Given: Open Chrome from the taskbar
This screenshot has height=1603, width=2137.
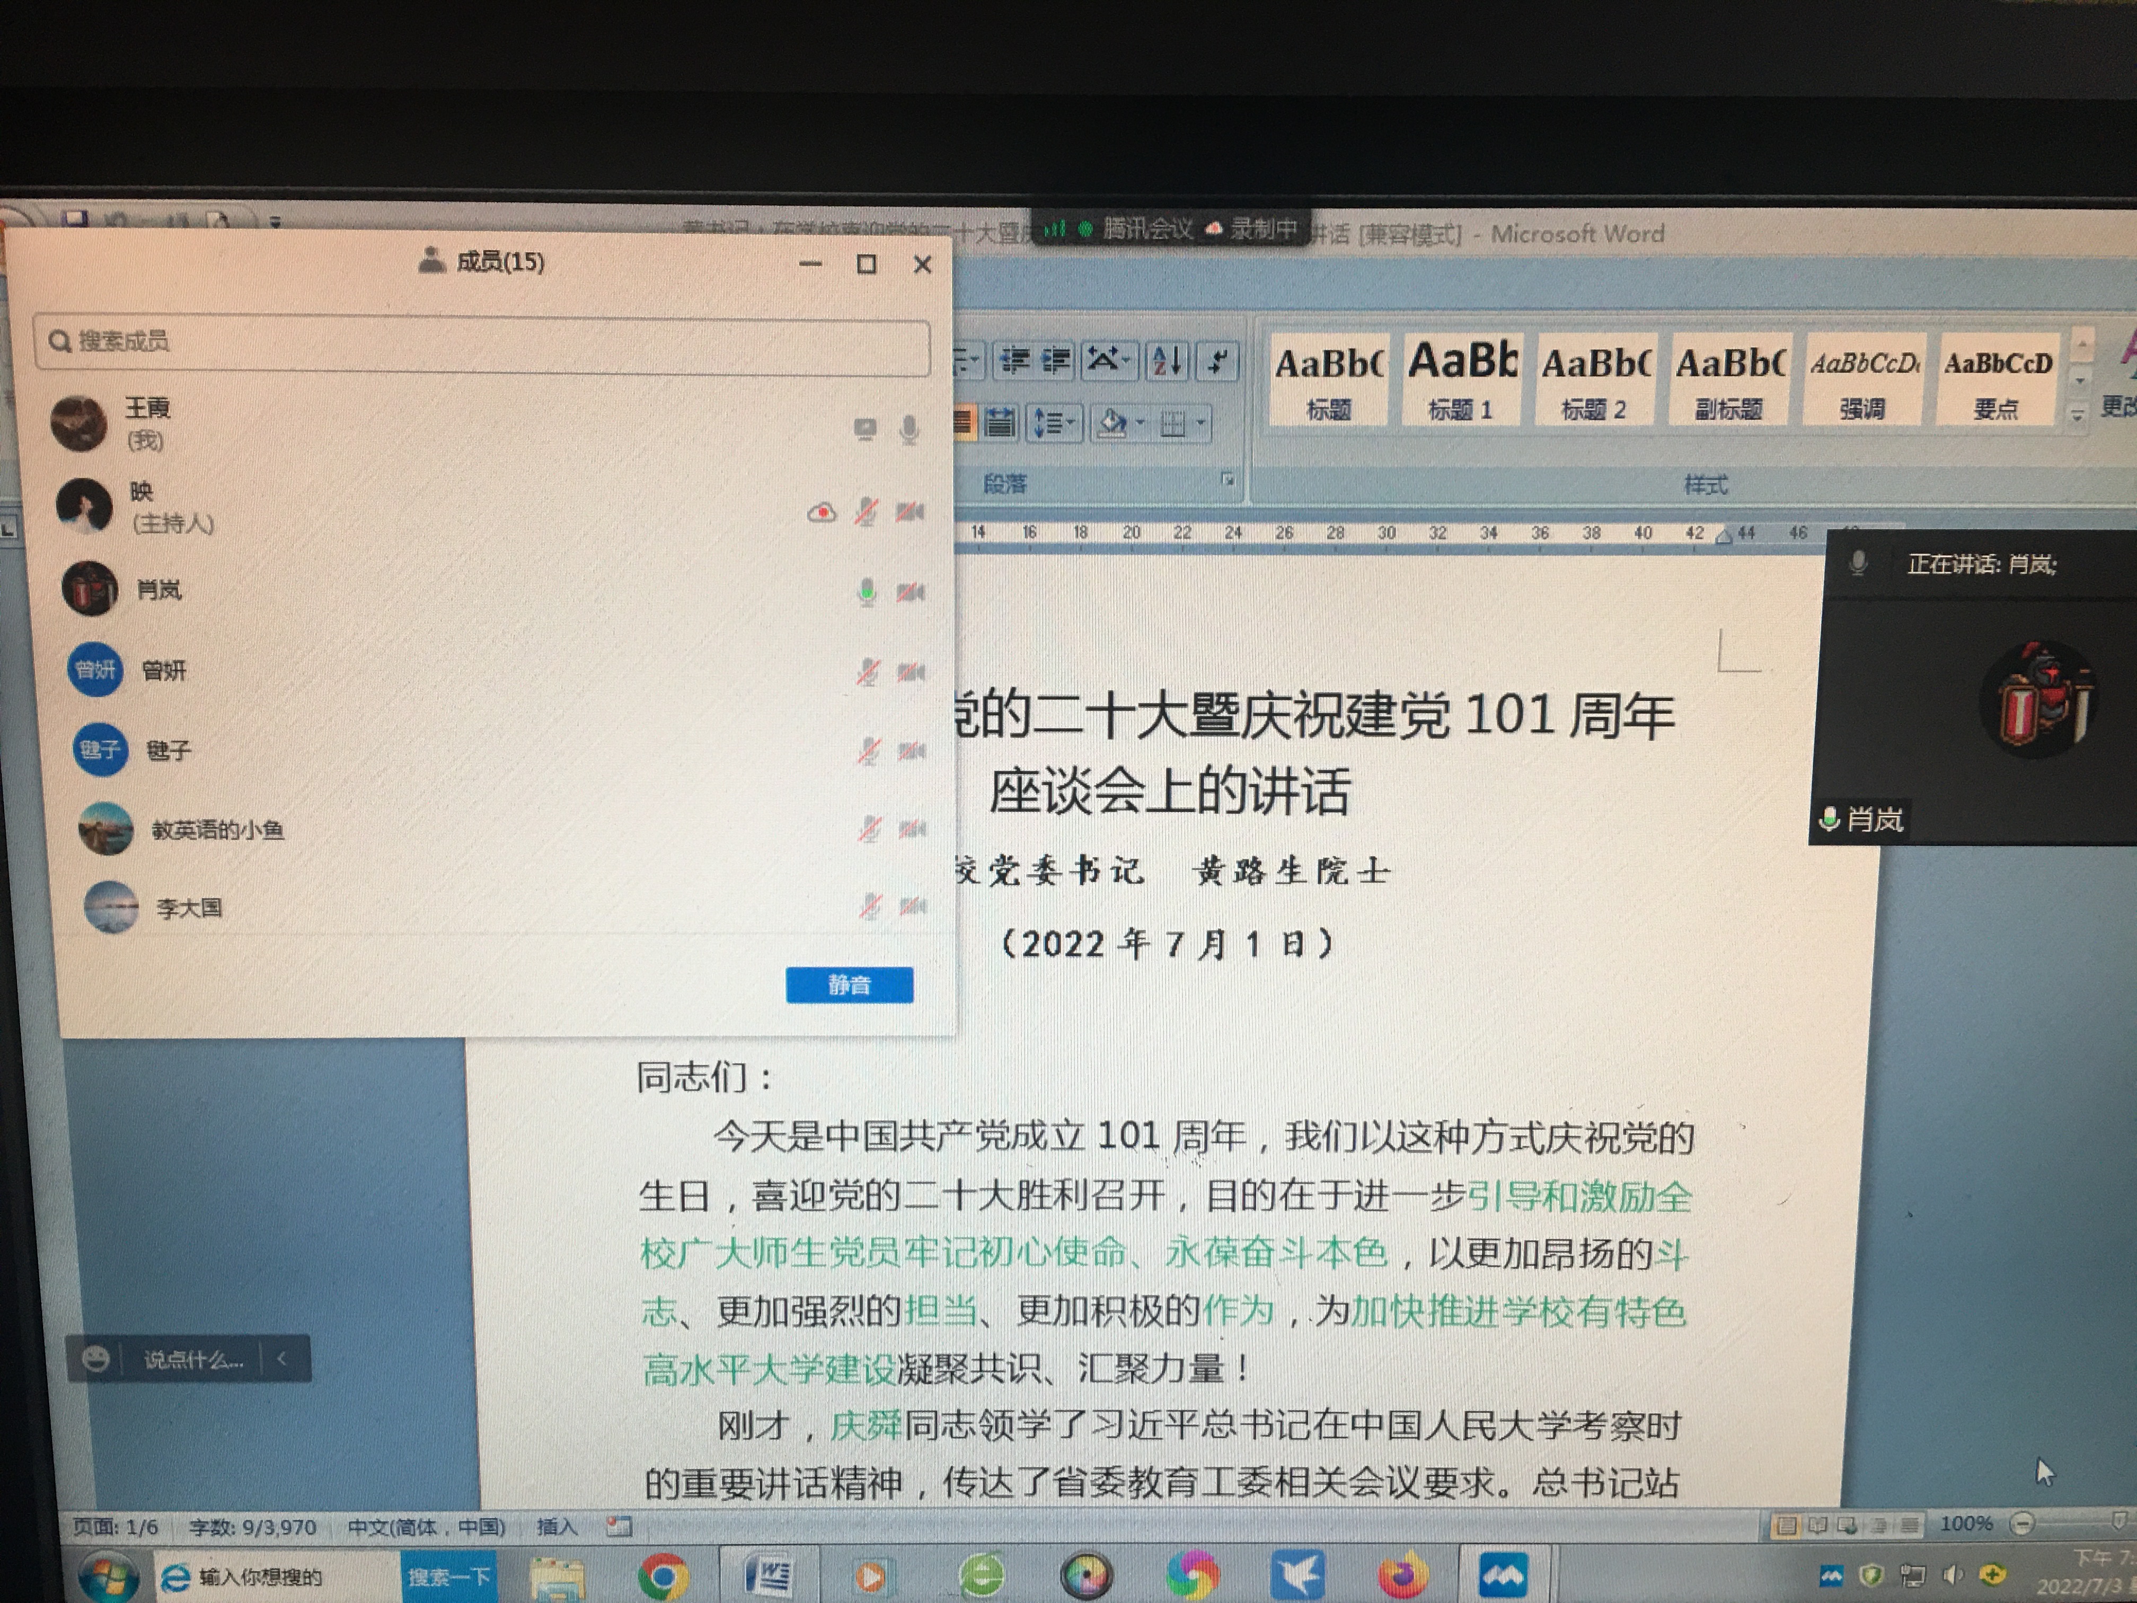Looking at the screenshot, I should pyautogui.click(x=663, y=1577).
